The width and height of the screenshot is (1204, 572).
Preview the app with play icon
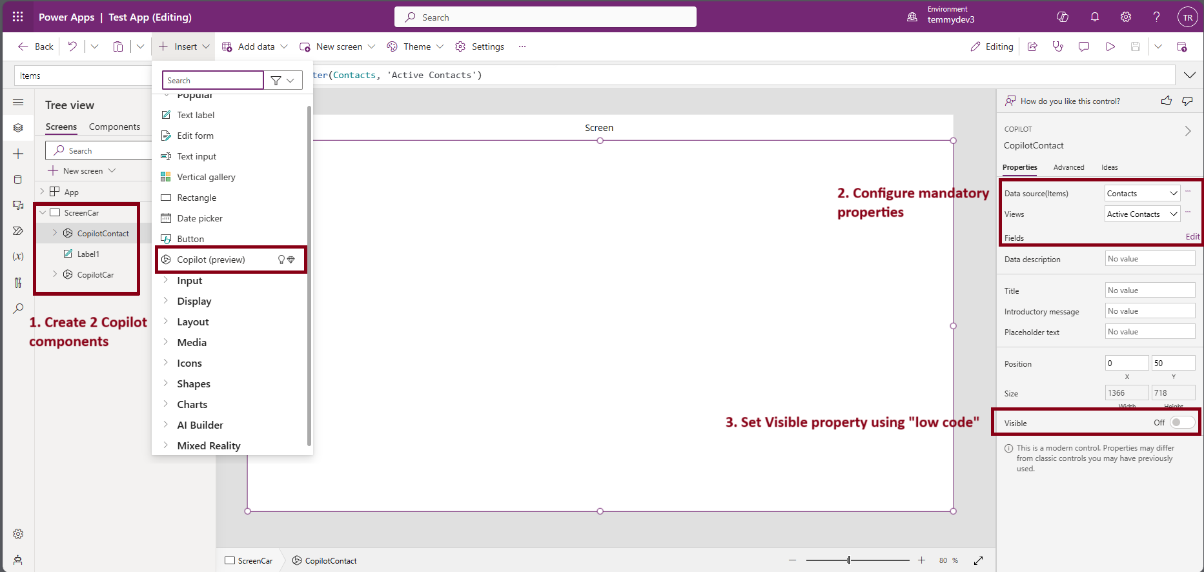(1110, 46)
